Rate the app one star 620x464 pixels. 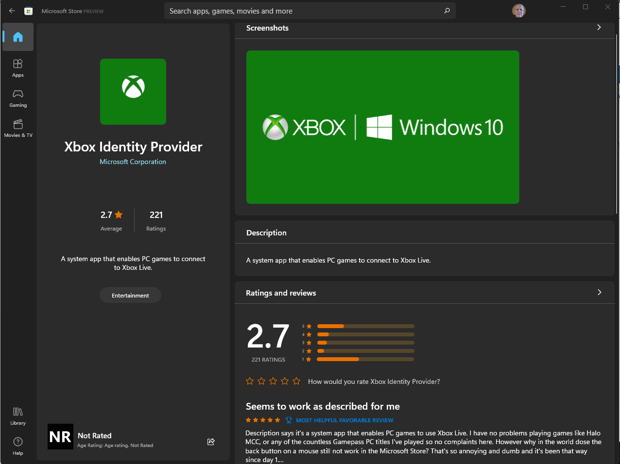(250, 381)
